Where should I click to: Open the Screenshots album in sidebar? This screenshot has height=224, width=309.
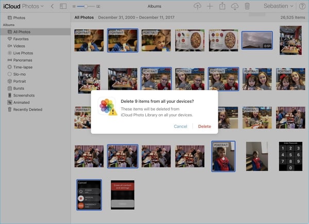coord(24,95)
